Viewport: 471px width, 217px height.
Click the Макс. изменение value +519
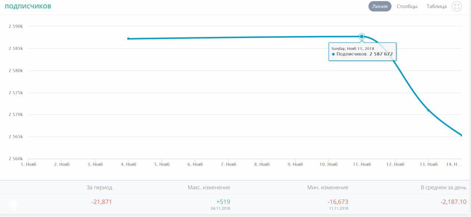(x=223, y=202)
